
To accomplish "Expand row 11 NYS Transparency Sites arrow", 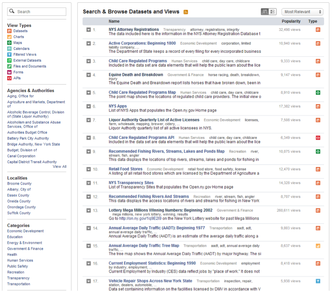I will click(89, 183).
